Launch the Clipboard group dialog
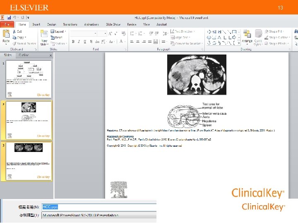 (36, 49)
